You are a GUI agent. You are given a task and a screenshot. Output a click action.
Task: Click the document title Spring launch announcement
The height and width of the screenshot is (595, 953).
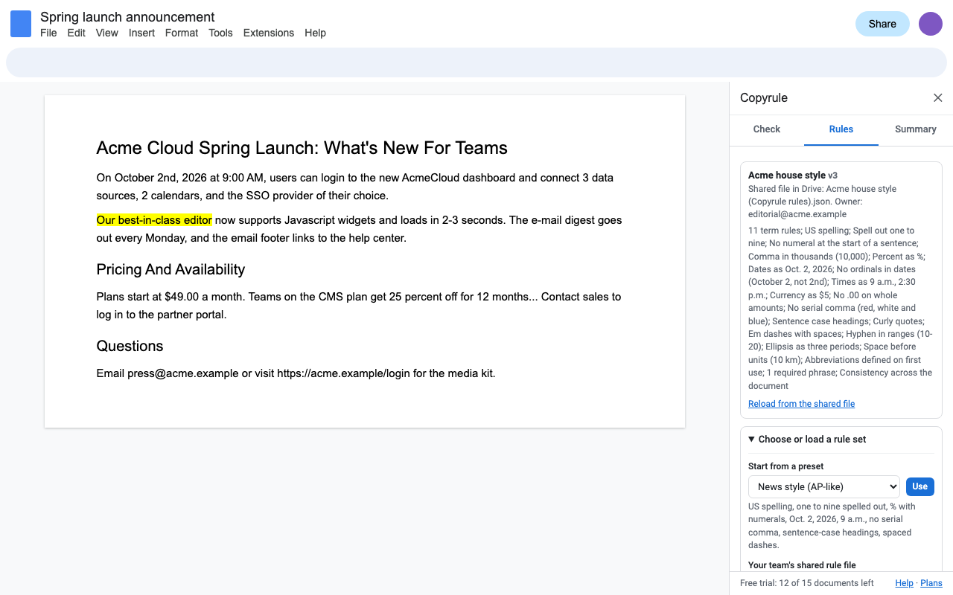coord(127,17)
